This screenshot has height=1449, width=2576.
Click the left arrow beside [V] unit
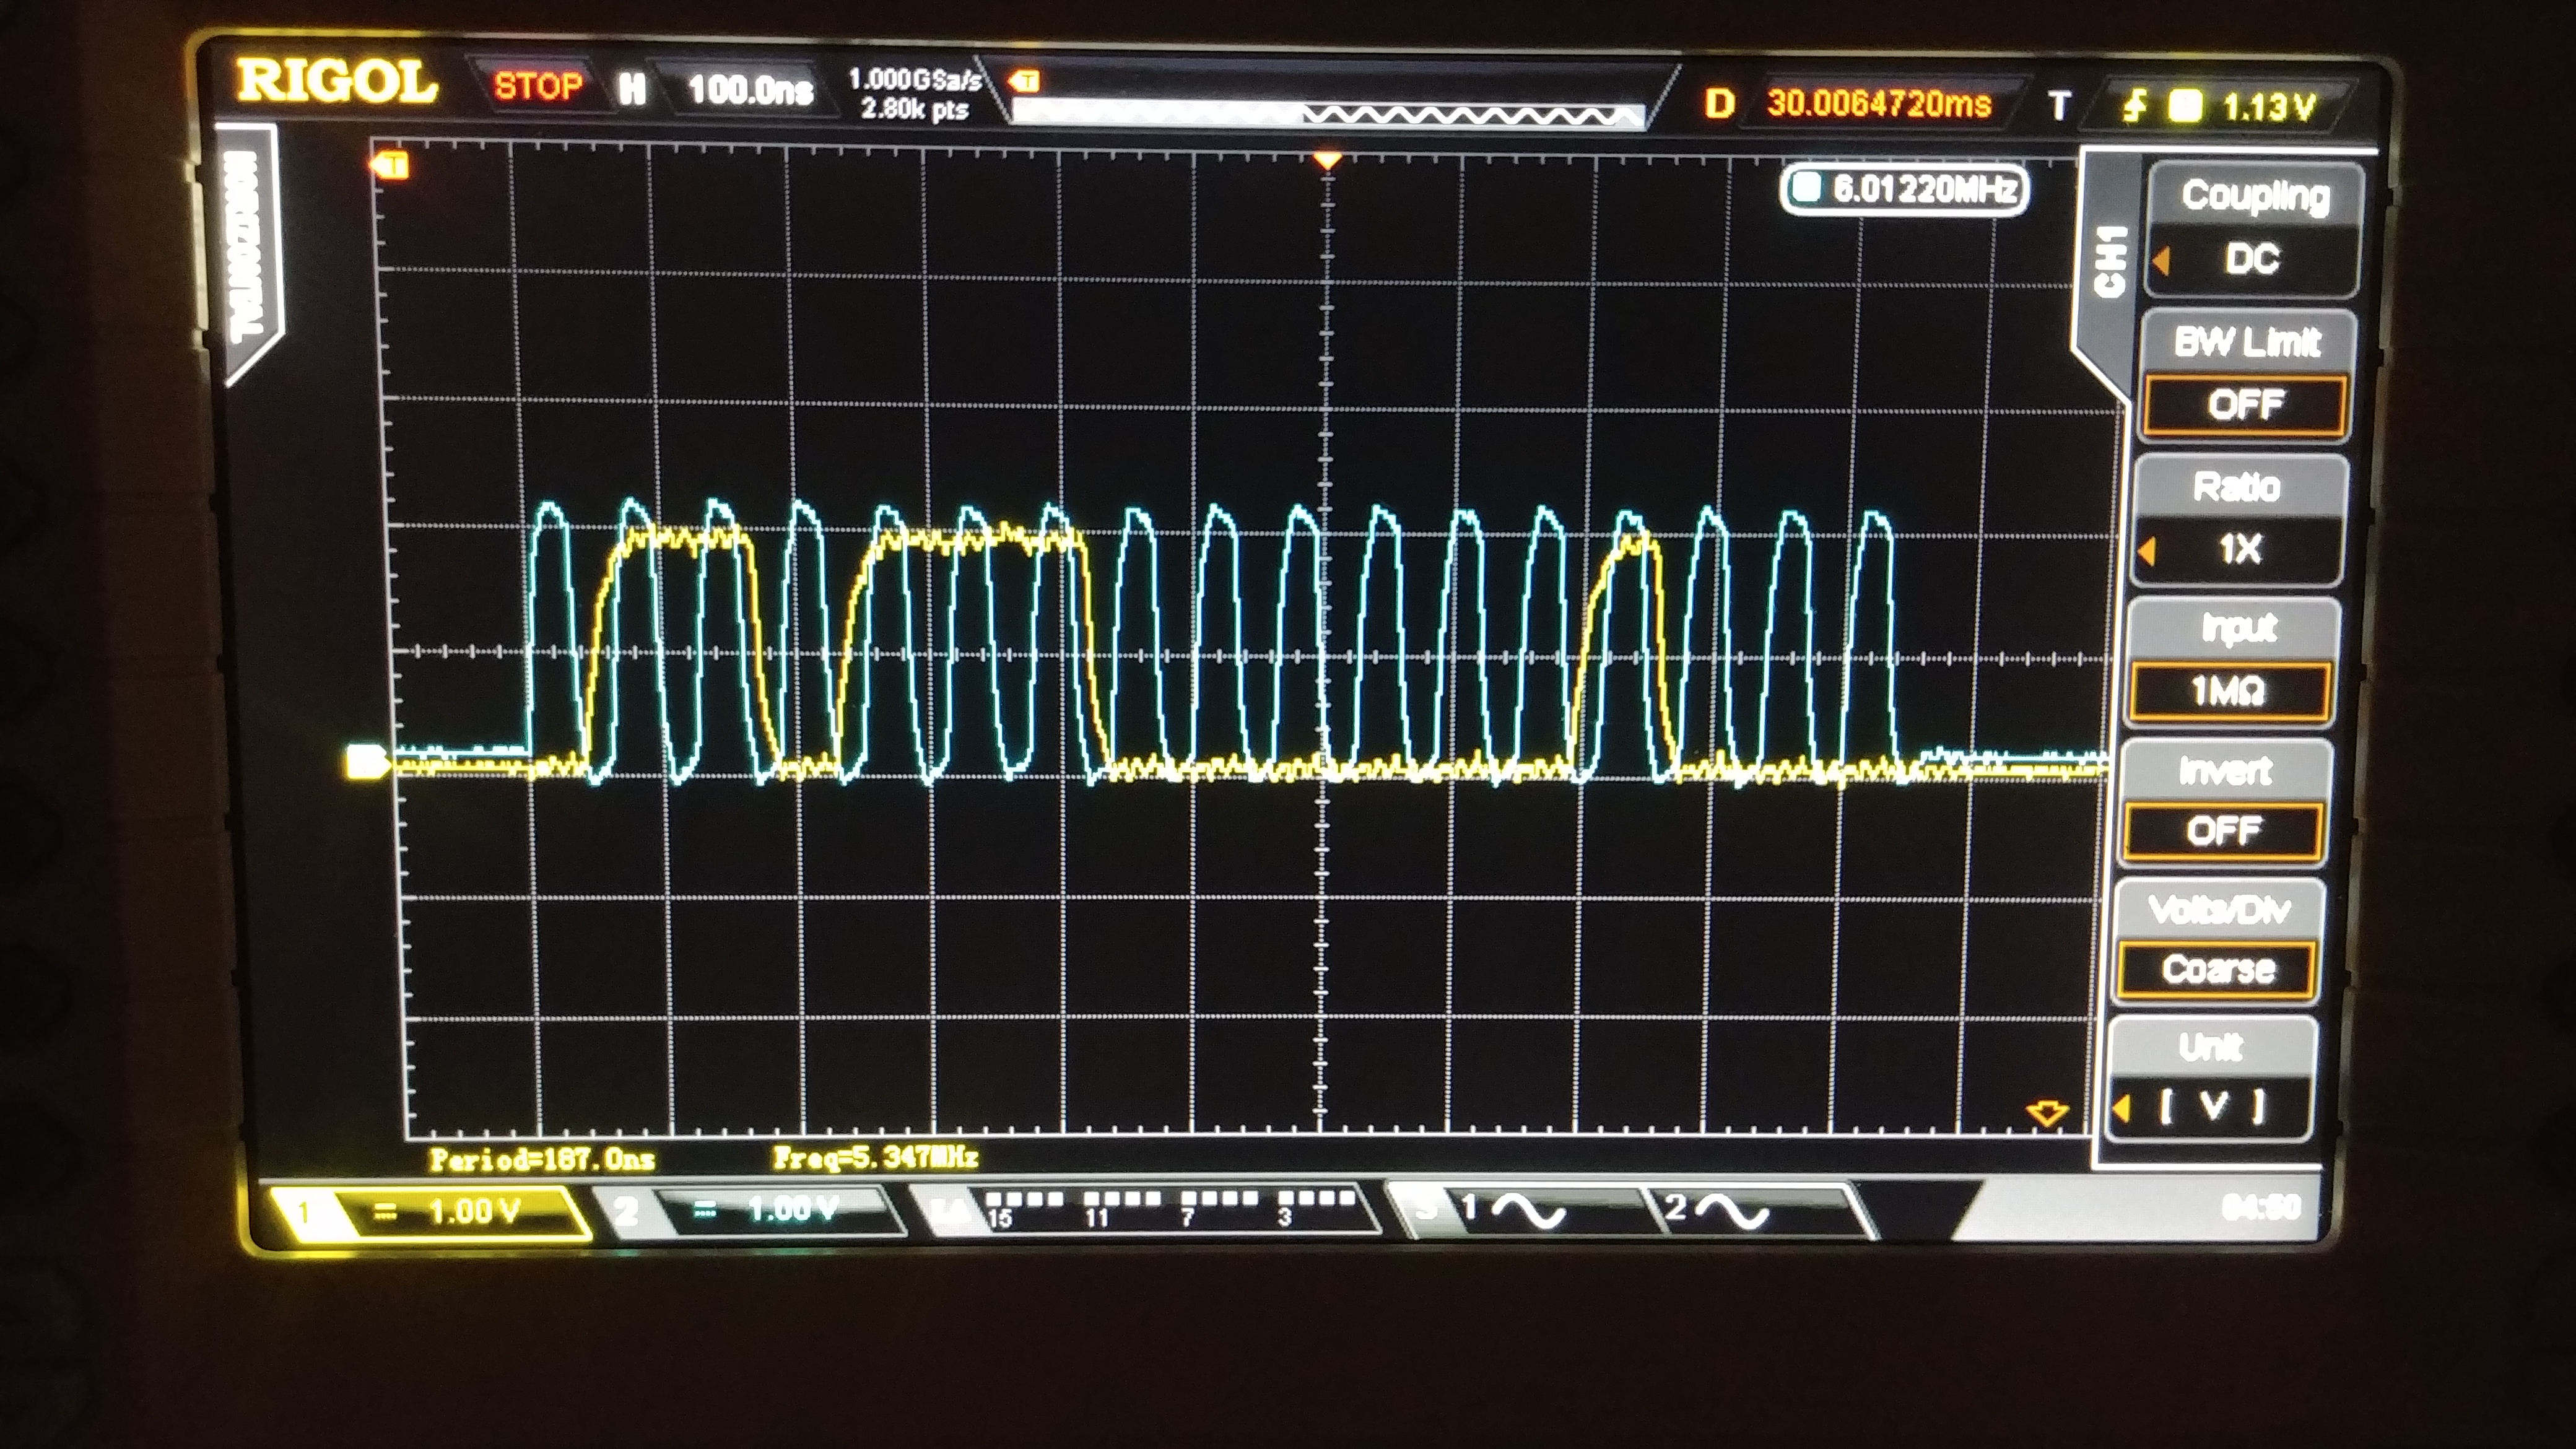(2121, 1109)
